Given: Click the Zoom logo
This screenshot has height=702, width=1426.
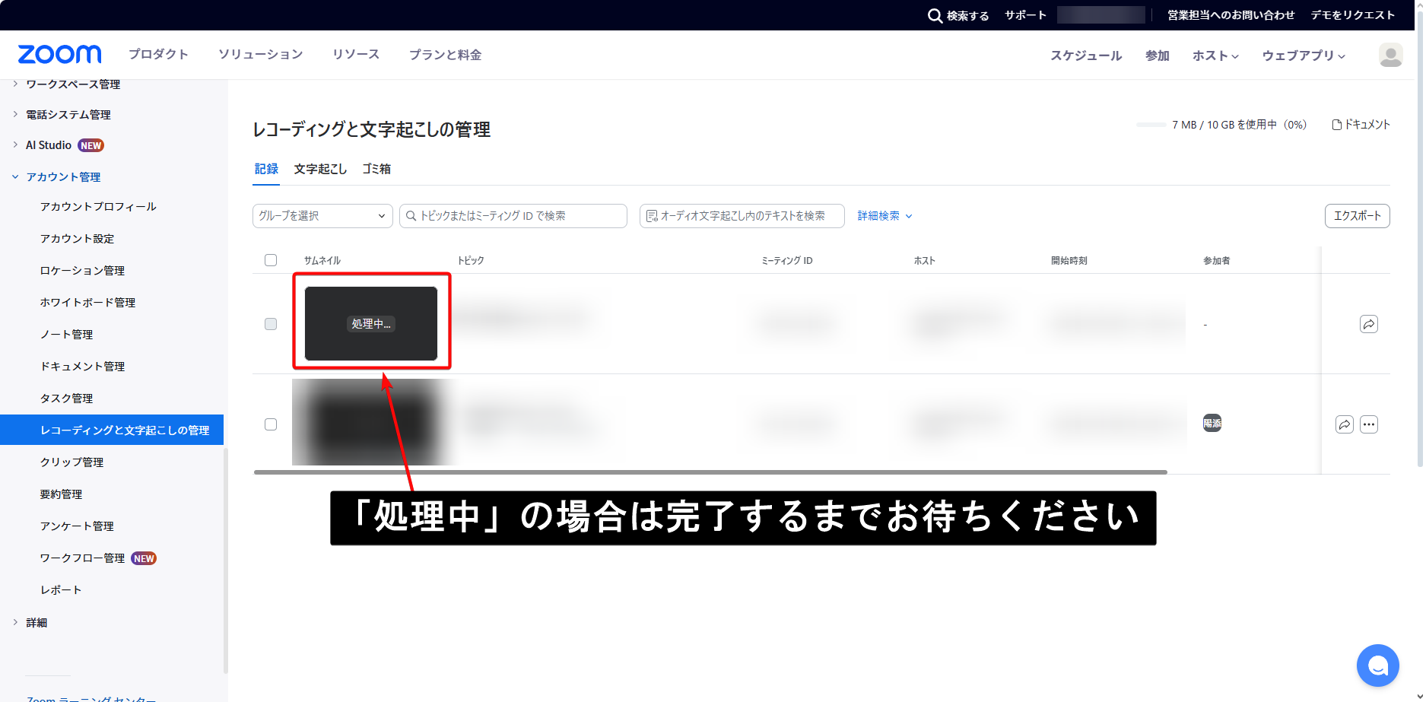Looking at the screenshot, I should click(x=59, y=55).
